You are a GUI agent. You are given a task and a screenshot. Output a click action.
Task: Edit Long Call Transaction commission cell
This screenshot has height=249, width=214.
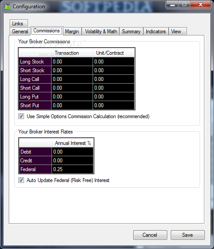pyautogui.click(x=72, y=79)
